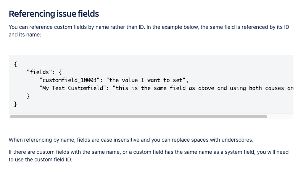Click the code block's horizontal scrollbar thumb
This screenshot has height=169, width=298.
click(x=139, y=117)
